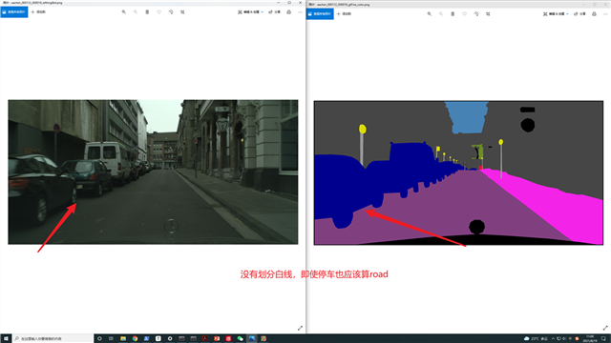Rotate the photo in left window

coord(171,12)
